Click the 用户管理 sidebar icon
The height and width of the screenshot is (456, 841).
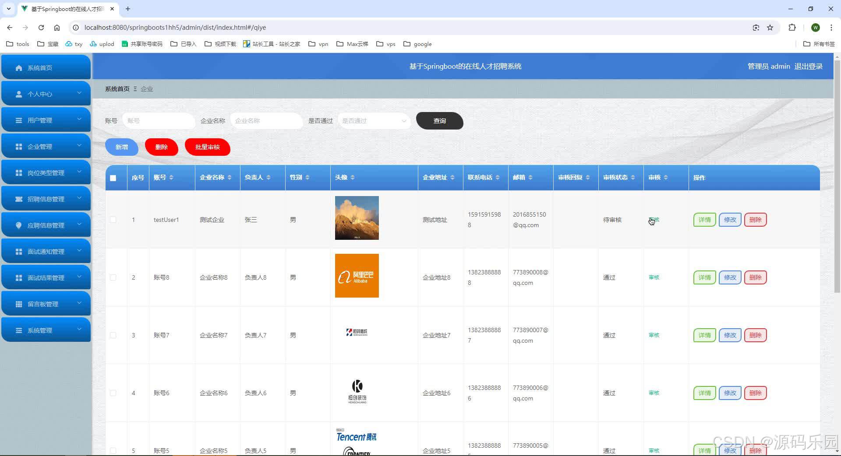pyautogui.click(x=18, y=119)
